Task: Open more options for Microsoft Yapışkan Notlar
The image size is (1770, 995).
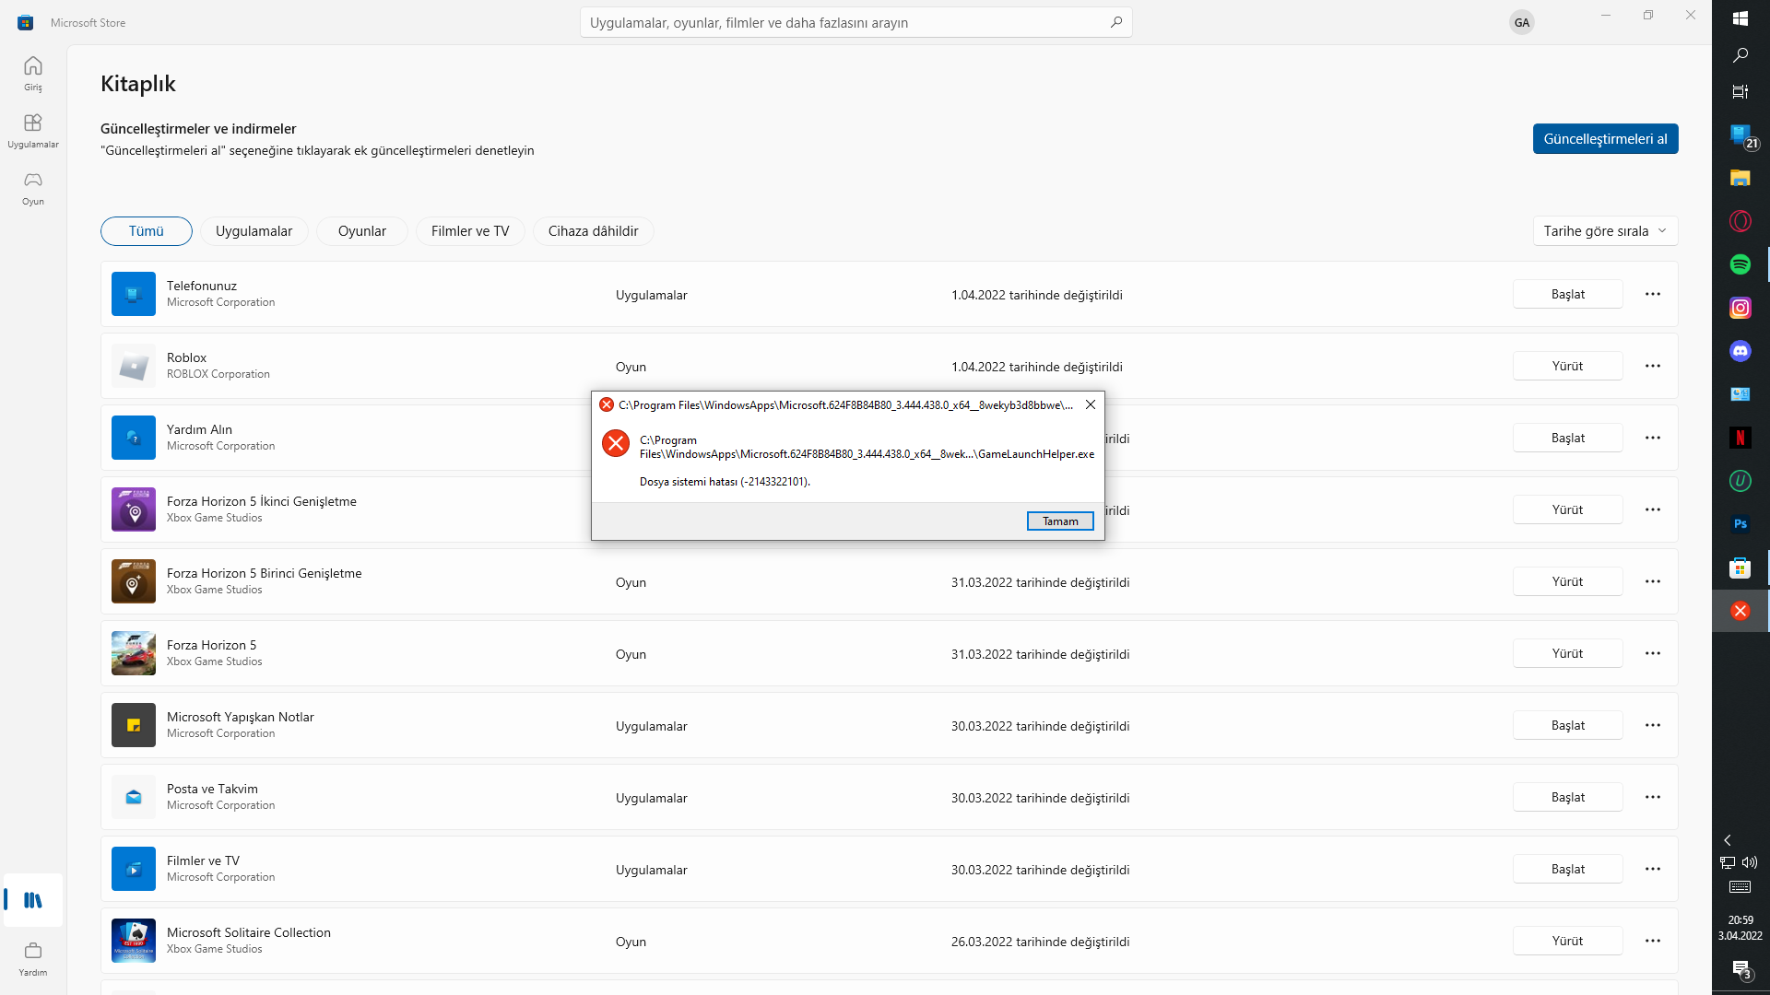Action: point(1653,725)
